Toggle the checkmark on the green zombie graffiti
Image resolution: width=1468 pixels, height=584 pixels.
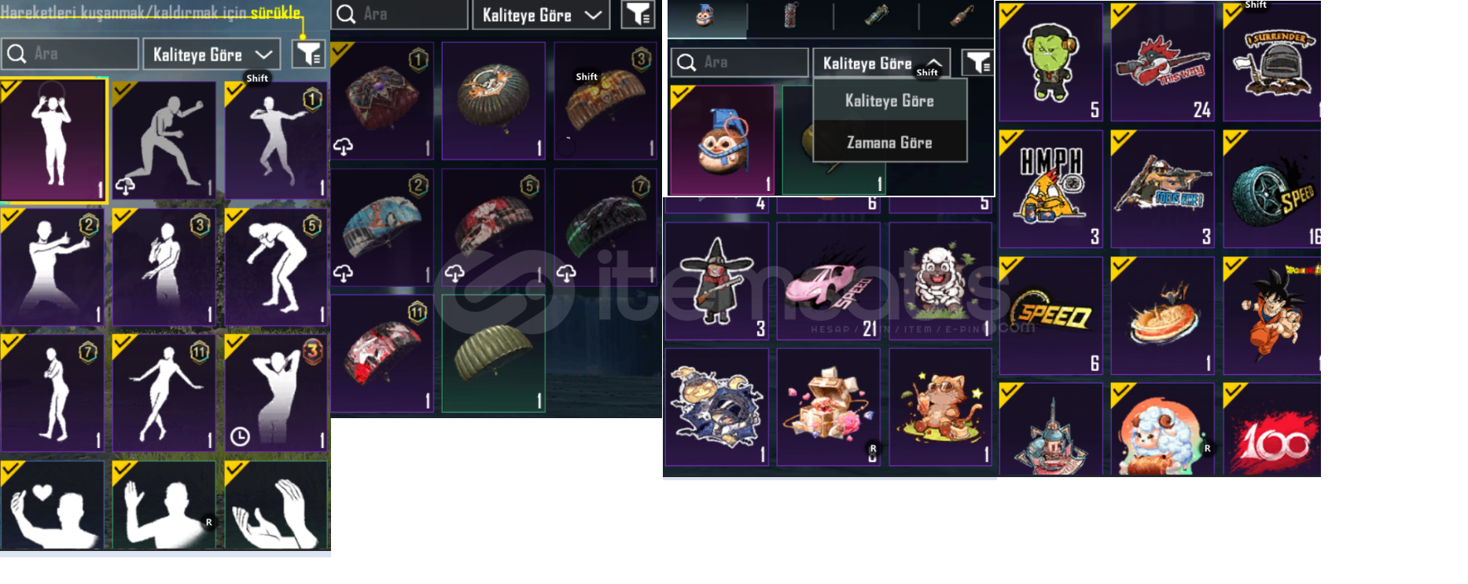(1010, 13)
